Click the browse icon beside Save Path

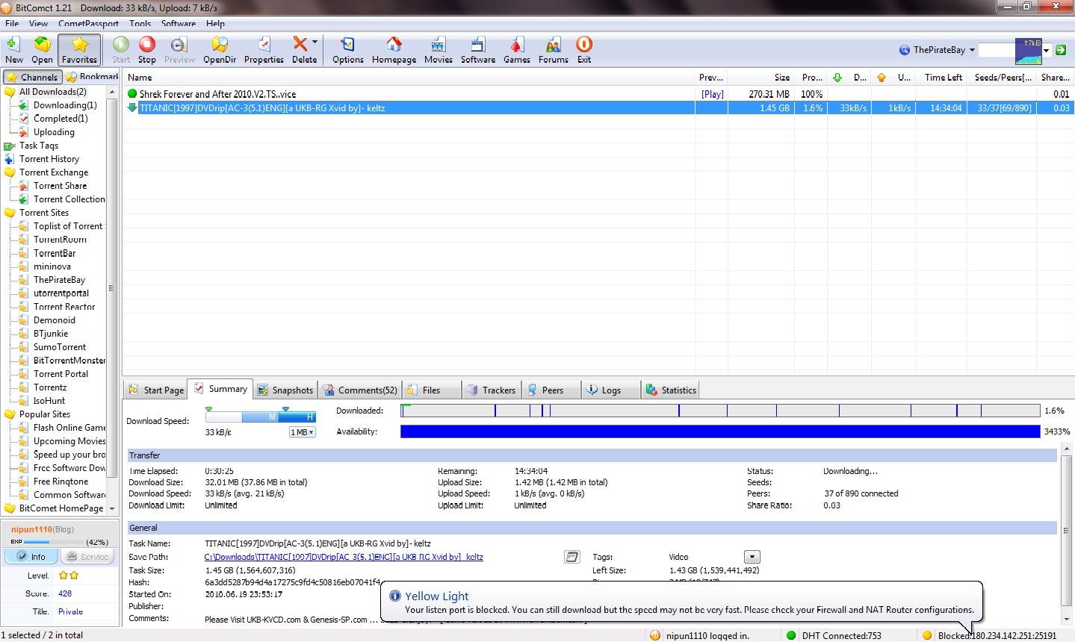pos(571,557)
